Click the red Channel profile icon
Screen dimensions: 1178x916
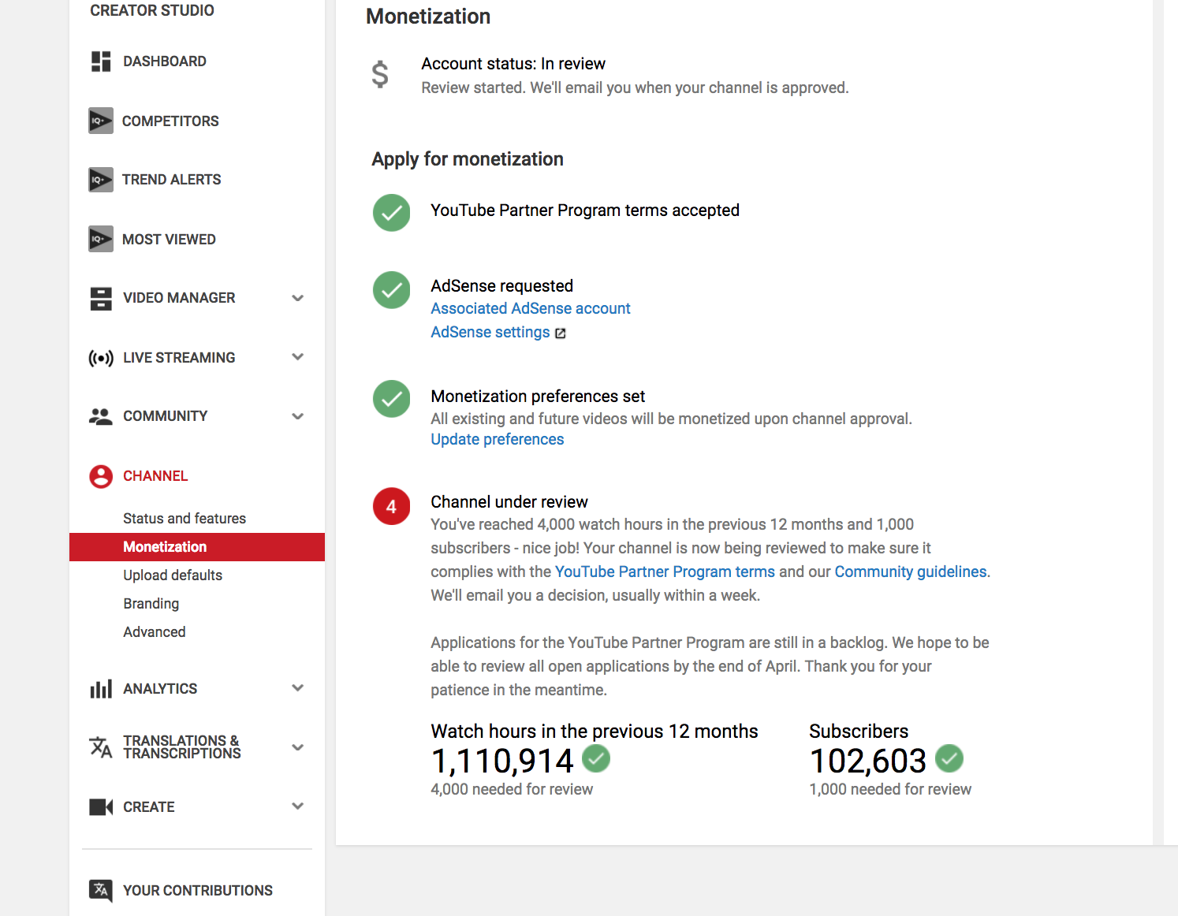point(101,476)
